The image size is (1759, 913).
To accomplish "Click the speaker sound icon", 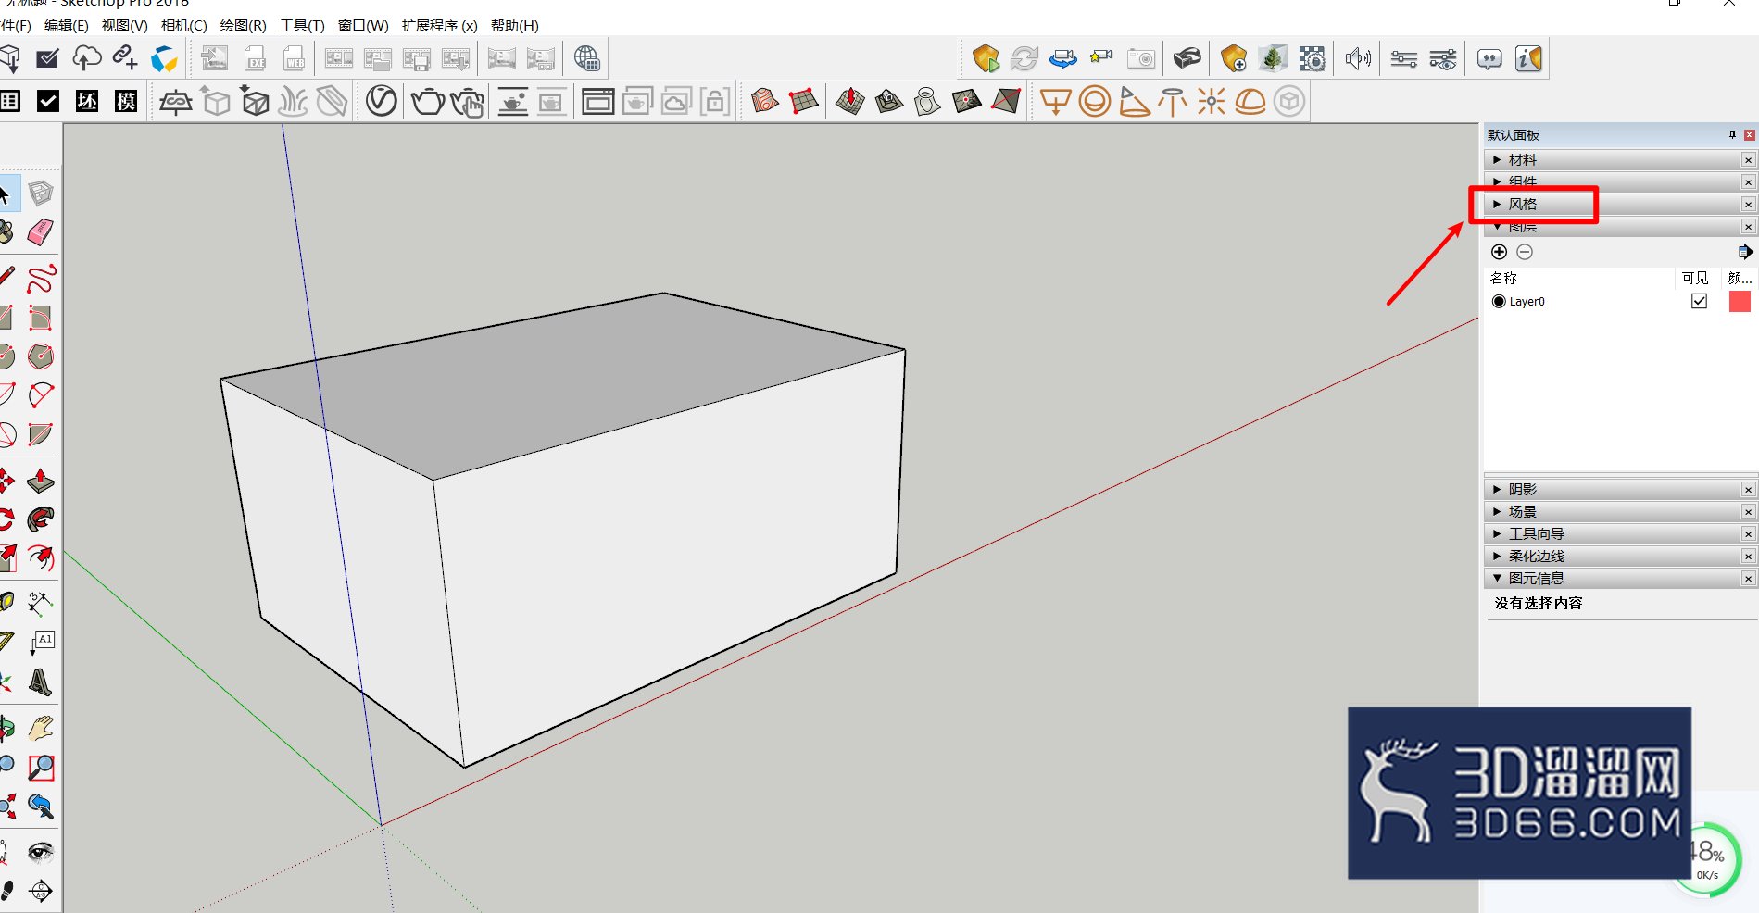I will (1358, 59).
